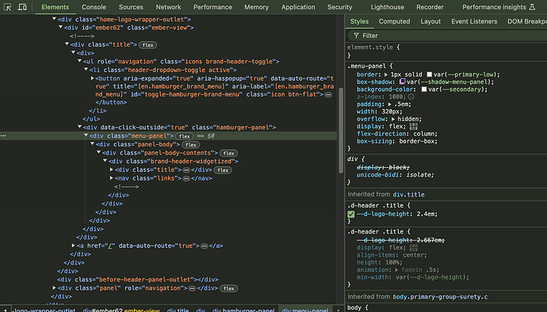Open the Security tab

click(x=340, y=7)
